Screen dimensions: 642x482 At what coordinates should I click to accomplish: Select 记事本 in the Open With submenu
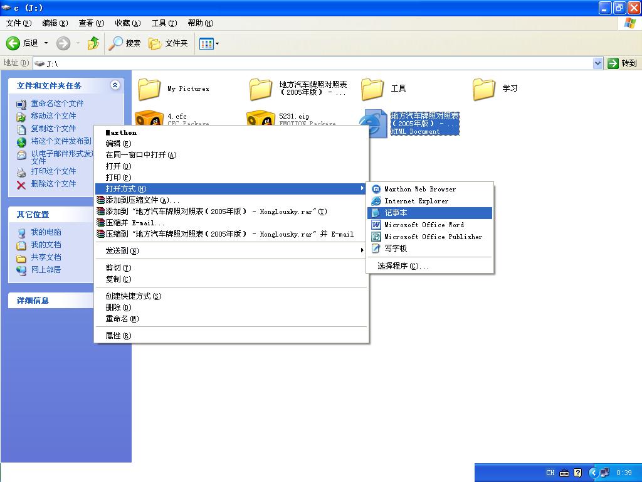[x=396, y=213]
